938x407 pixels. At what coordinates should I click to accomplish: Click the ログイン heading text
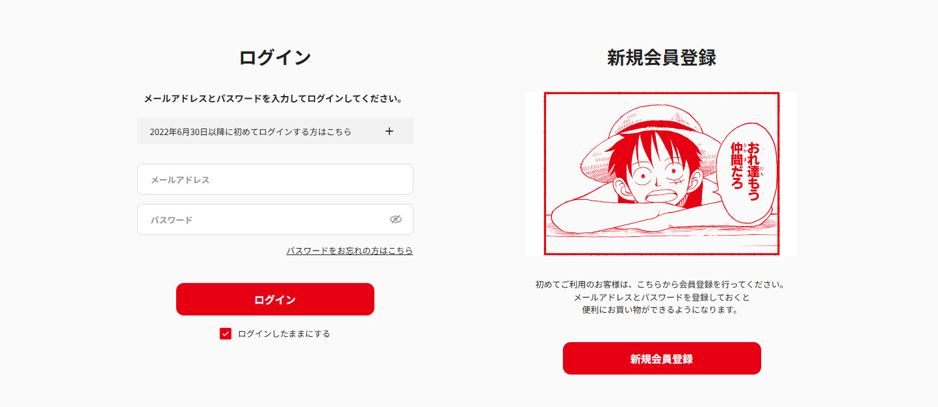pos(275,58)
